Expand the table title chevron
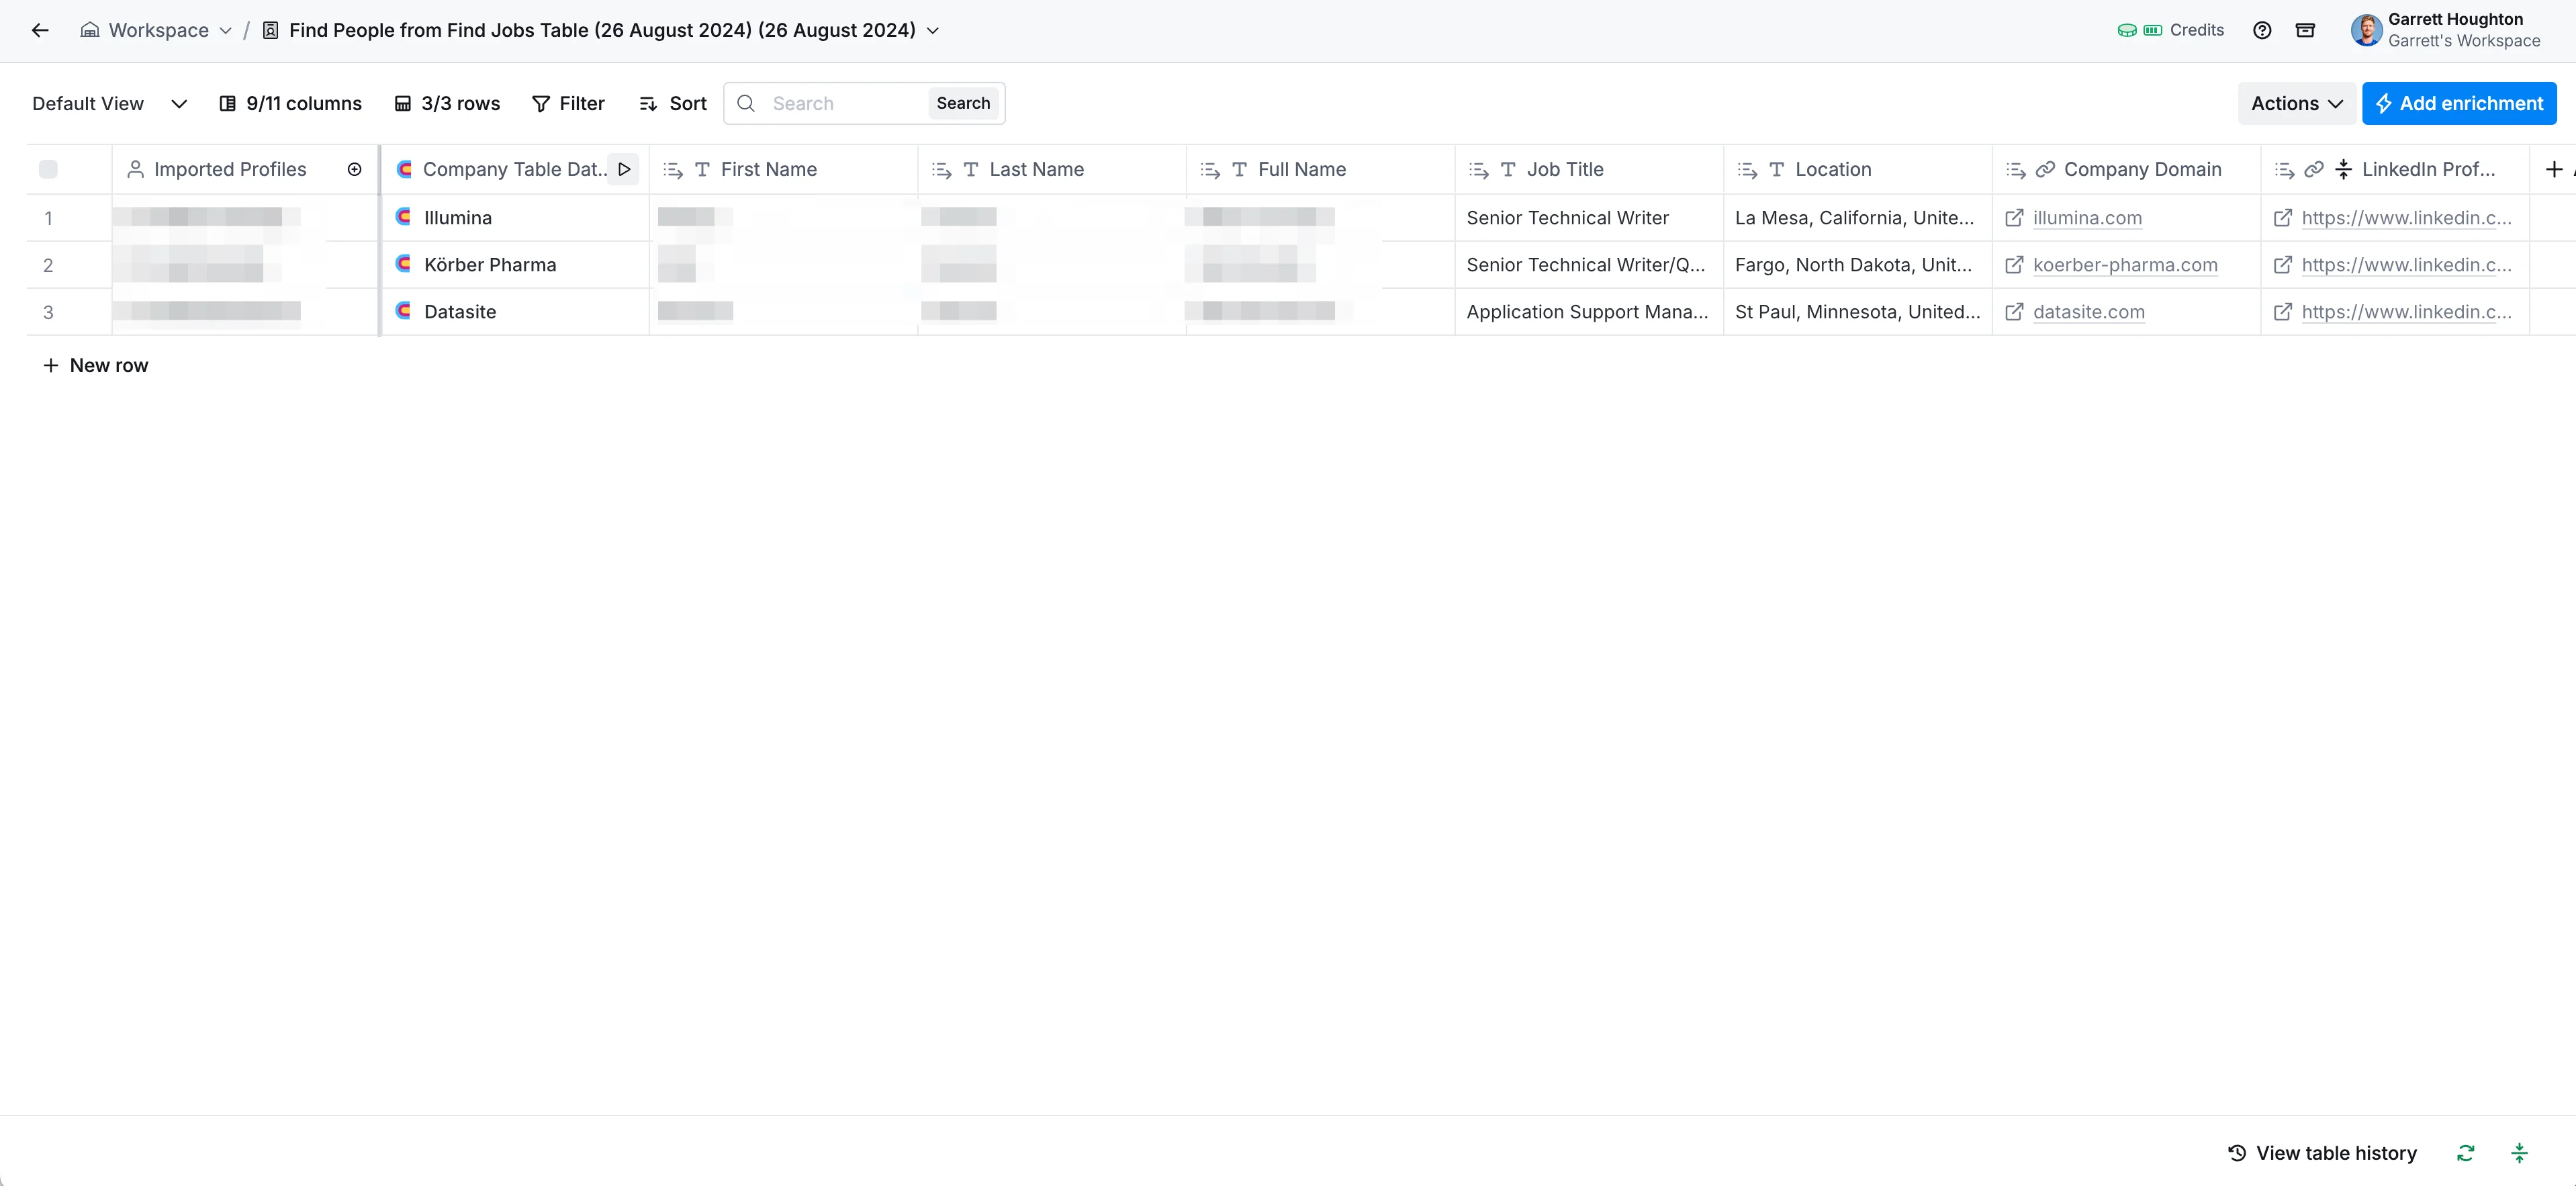 pyautogui.click(x=932, y=30)
